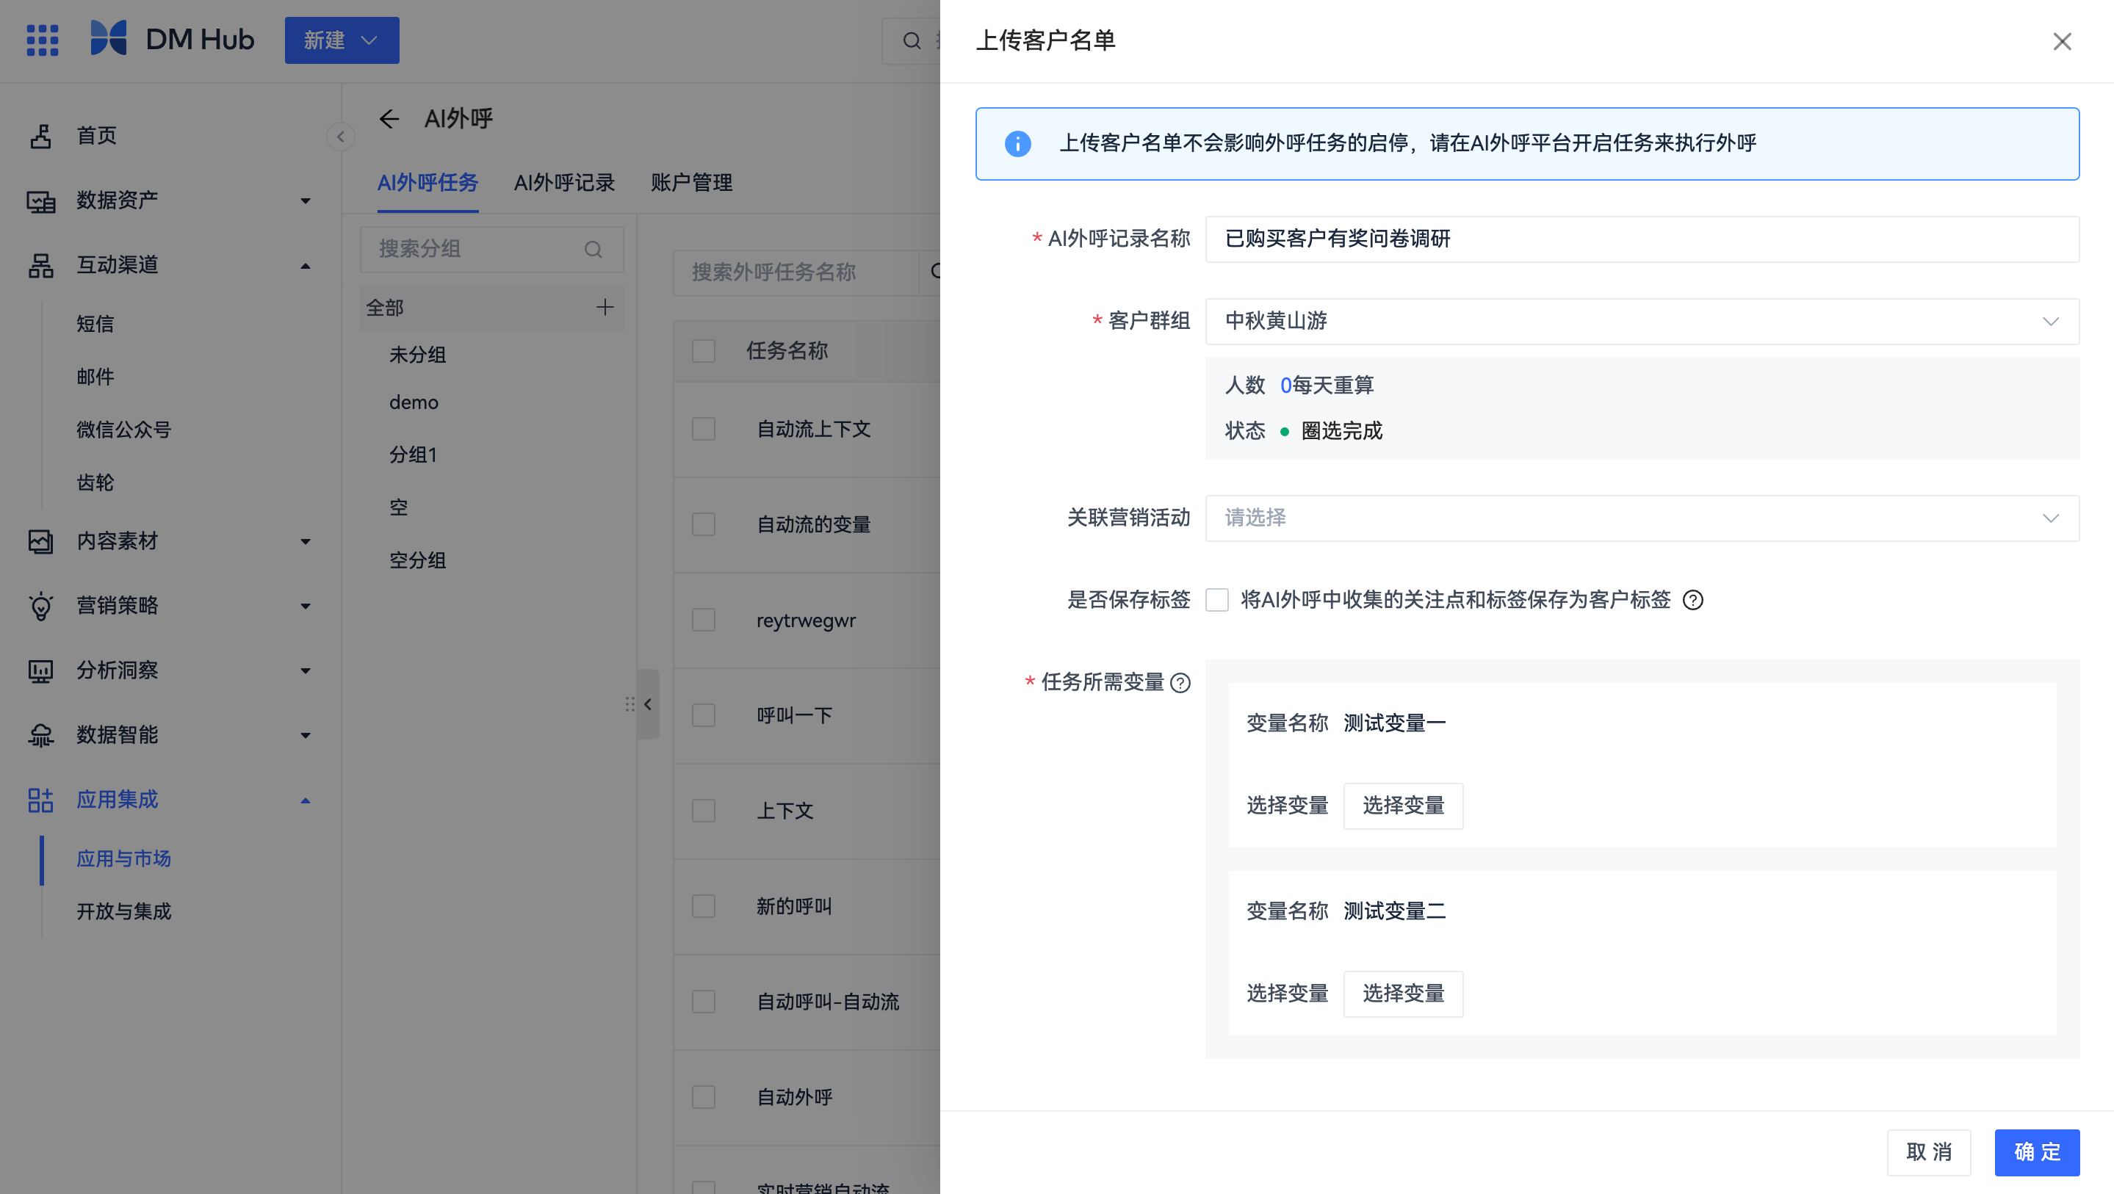
Task: Click the 数据智能 sidebar icon
Action: [x=40, y=735]
